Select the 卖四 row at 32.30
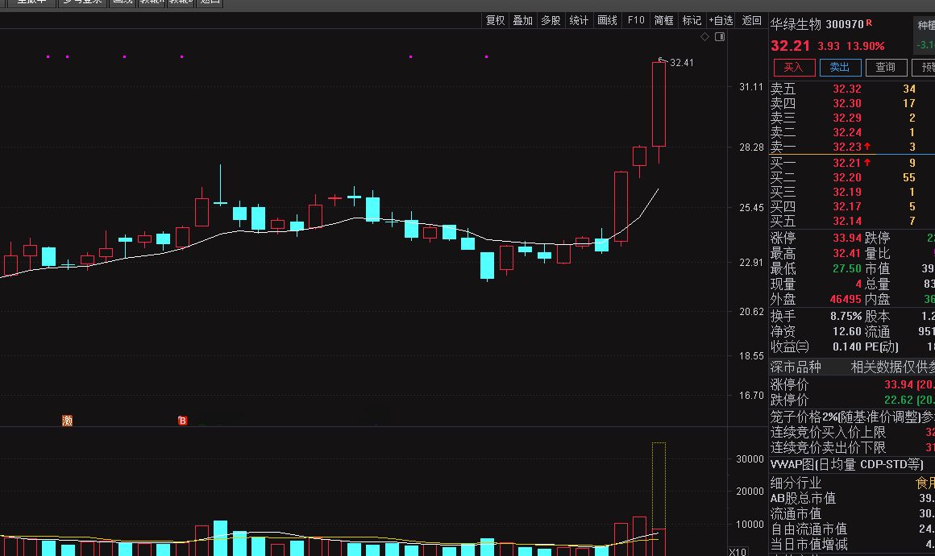The width and height of the screenshot is (935, 556). click(x=851, y=103)
